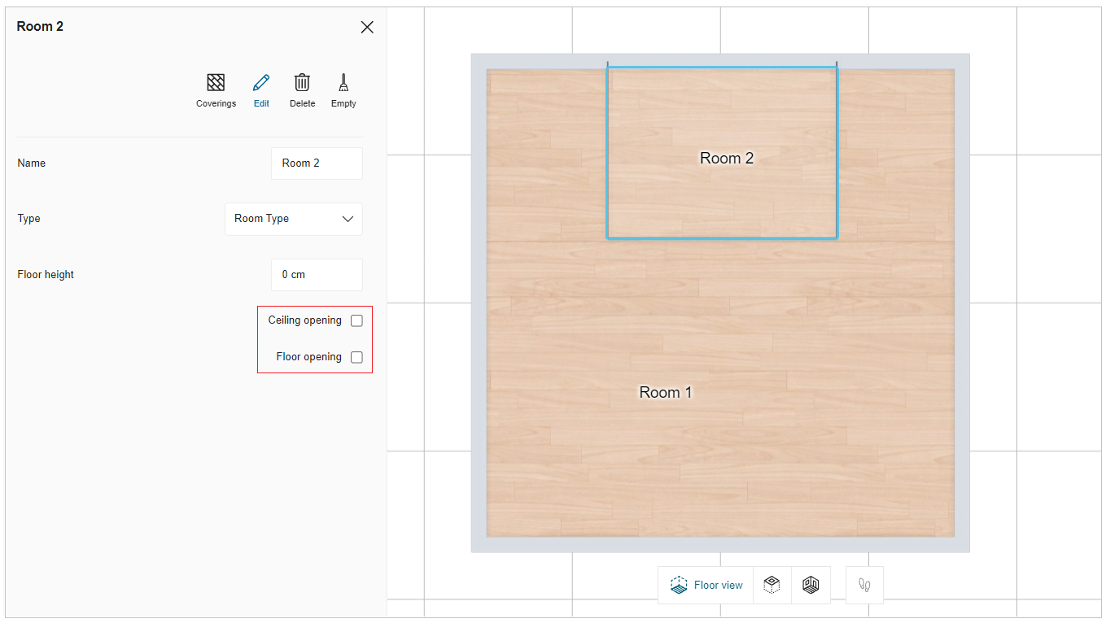Select Room 2 label in the floor plan

726,158
